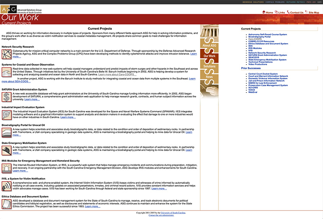Open Jail and Prison Information Network link
Image resolution: width=323 pixels, height=219 pixels.
coord(266,81)
